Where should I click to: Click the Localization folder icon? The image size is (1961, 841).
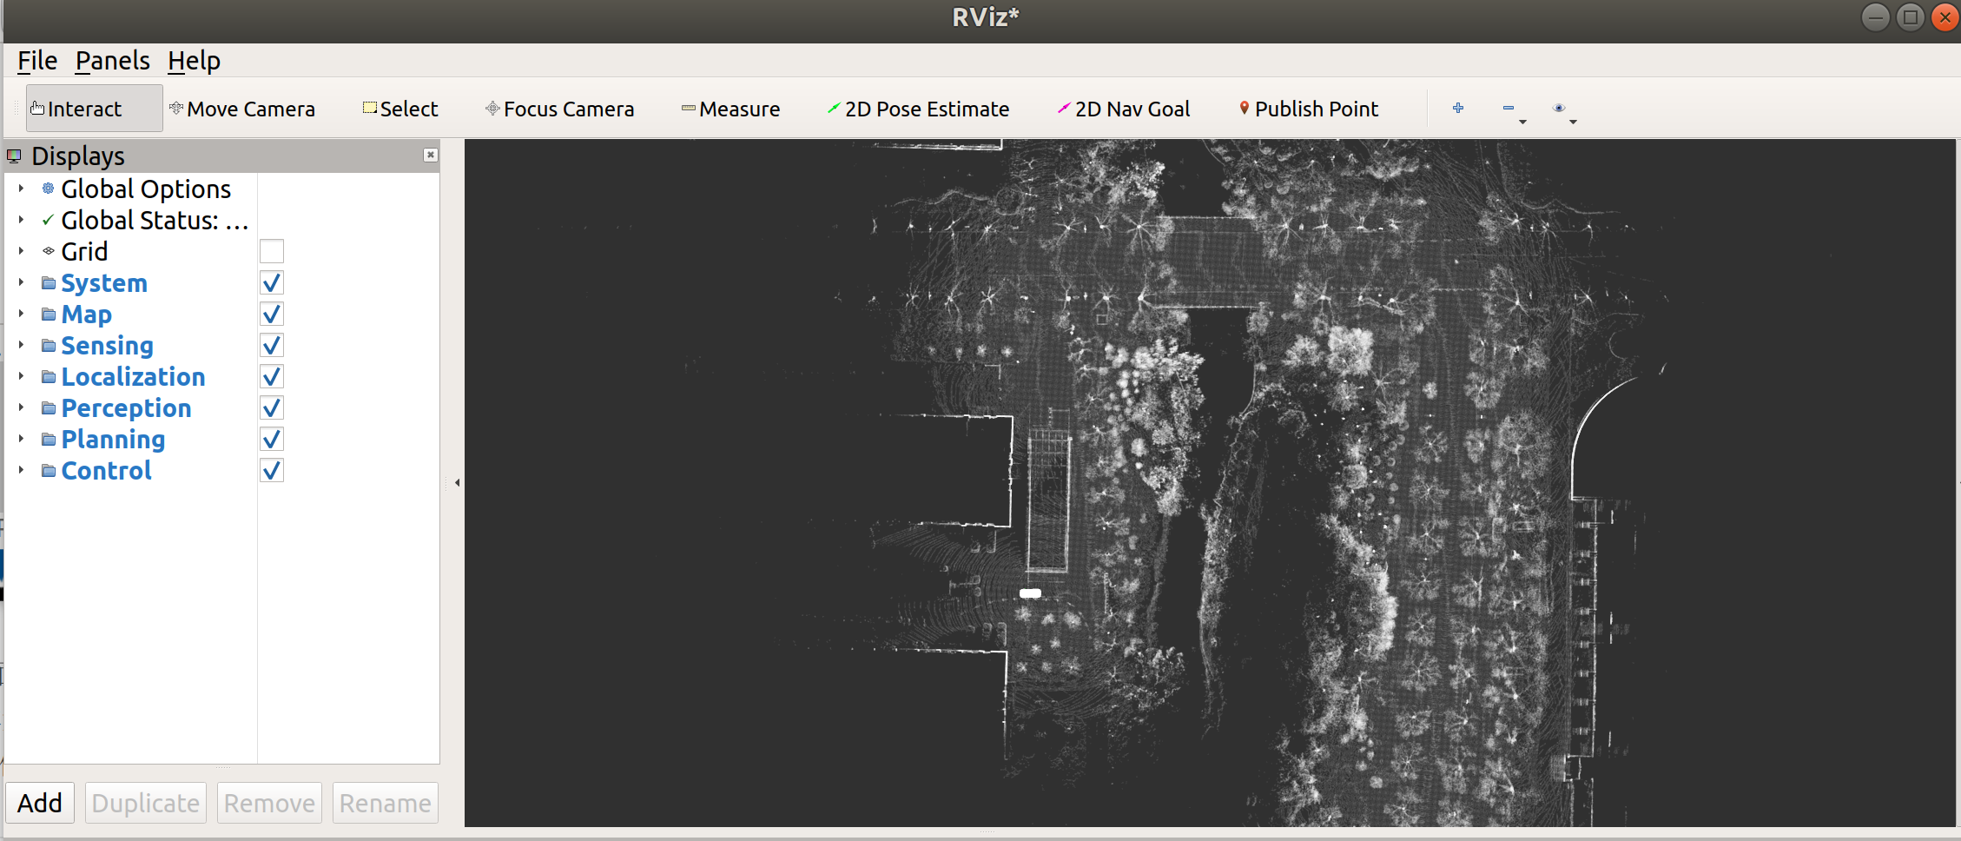49,377
